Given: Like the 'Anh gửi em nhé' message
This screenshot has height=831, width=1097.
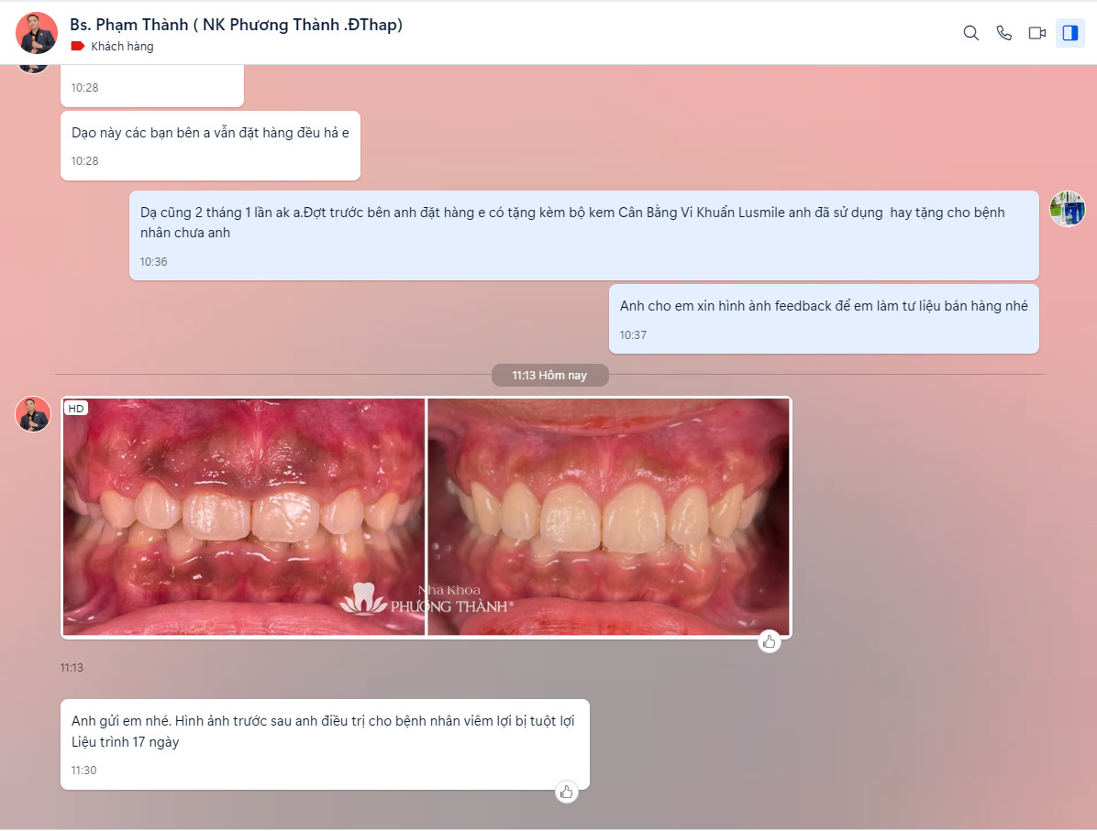Looking at the screenshot, I should tap(567, 792).
